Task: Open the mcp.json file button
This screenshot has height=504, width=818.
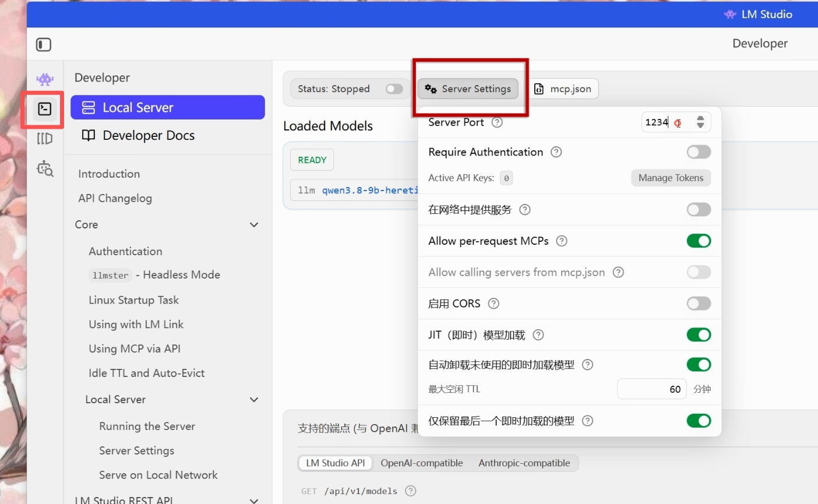Action: (563, 89)
